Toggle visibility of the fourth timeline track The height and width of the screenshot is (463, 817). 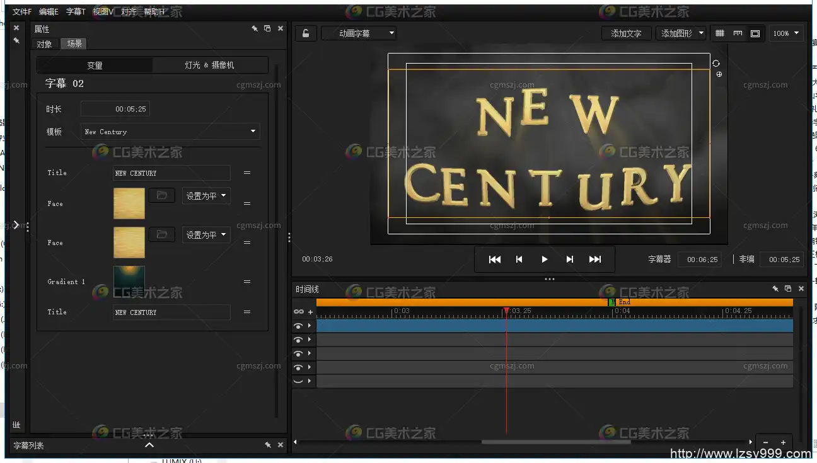(x=298, y=367)
